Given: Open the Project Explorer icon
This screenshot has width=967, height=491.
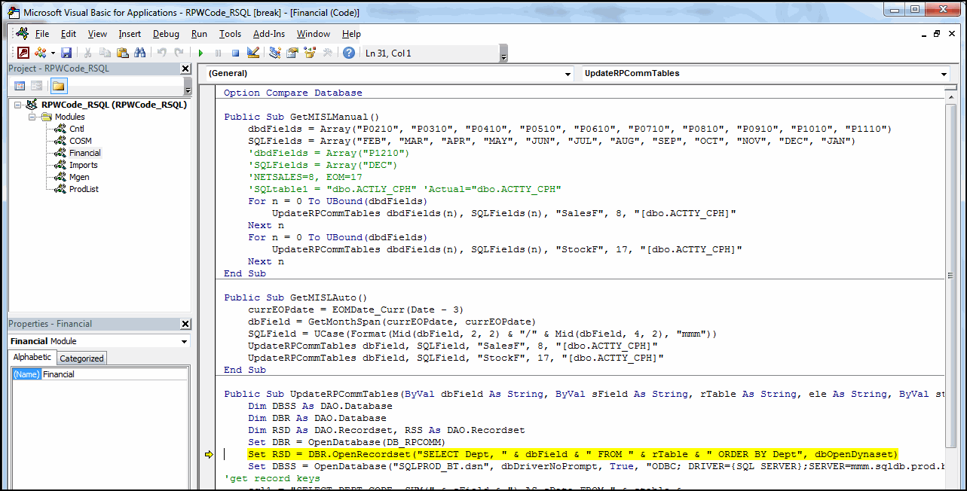Looking at the screenshot, I should click(275, 53).
